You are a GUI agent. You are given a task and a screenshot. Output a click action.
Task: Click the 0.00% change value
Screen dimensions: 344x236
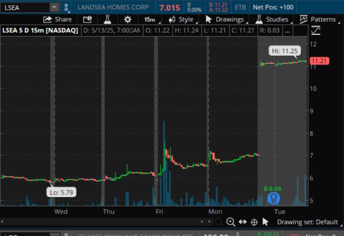coord(194,10)
